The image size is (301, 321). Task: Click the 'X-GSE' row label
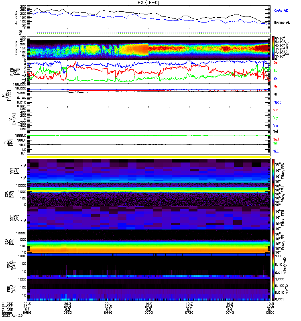tap(7, 304)
